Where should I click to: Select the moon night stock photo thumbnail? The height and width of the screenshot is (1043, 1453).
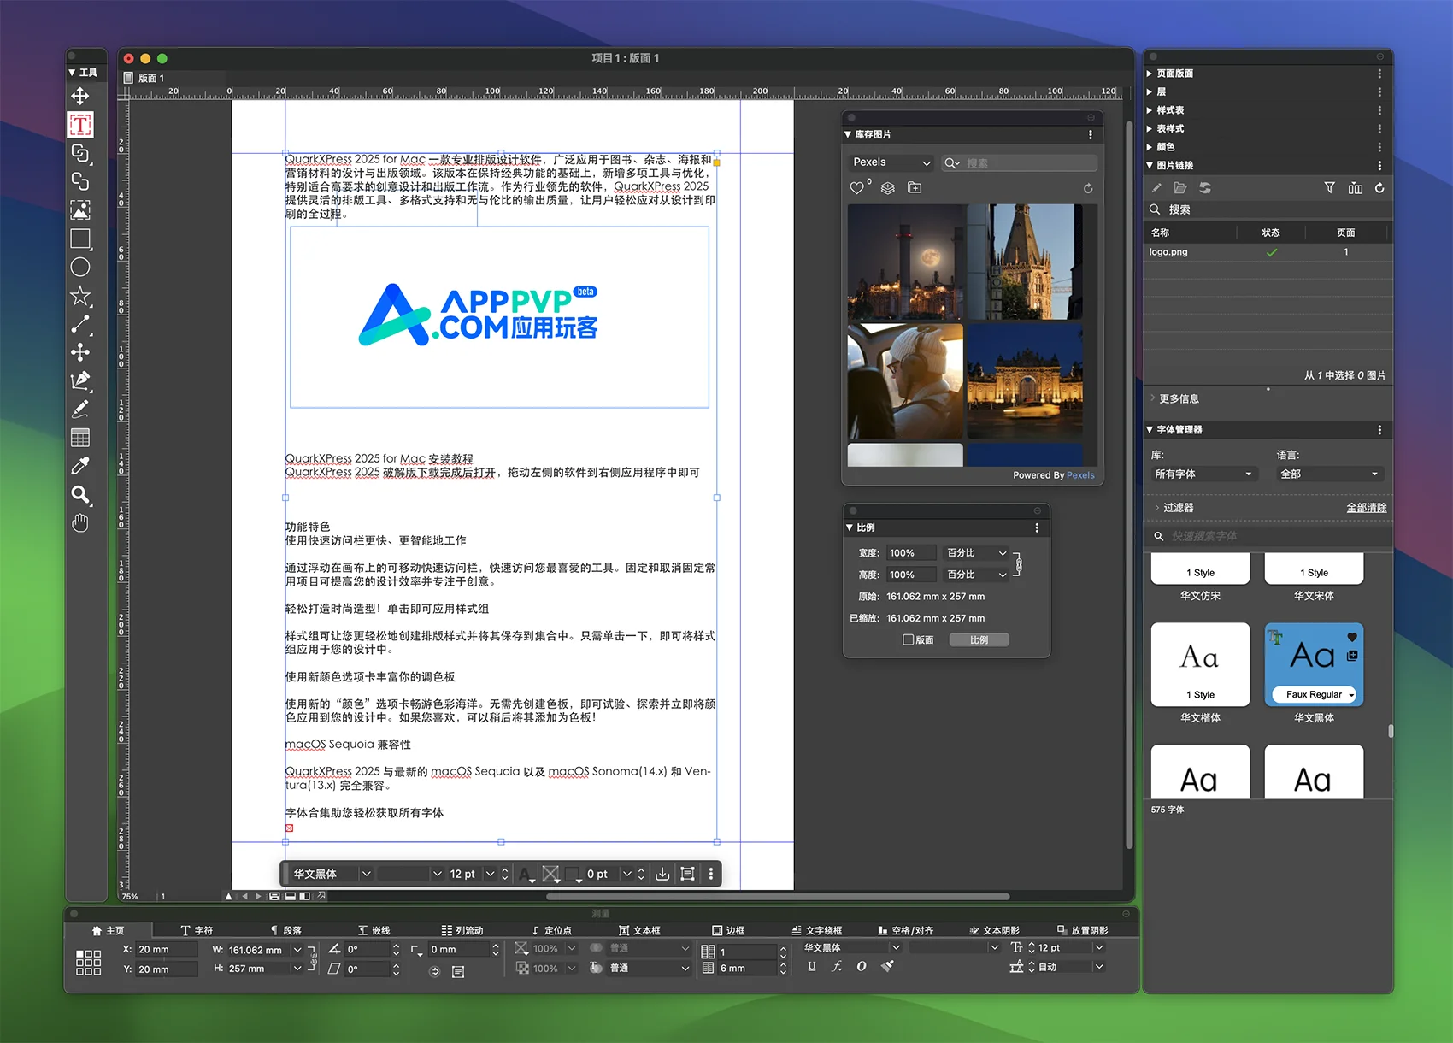(x=905, y=262)
